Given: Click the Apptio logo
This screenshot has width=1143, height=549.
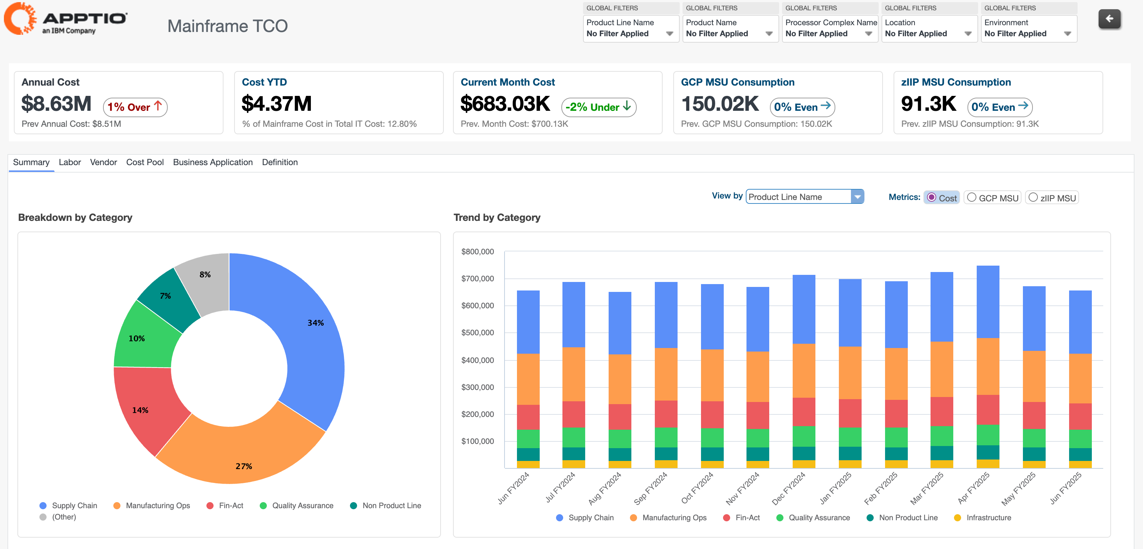Looking at the screenshot, I should point(66,19).
